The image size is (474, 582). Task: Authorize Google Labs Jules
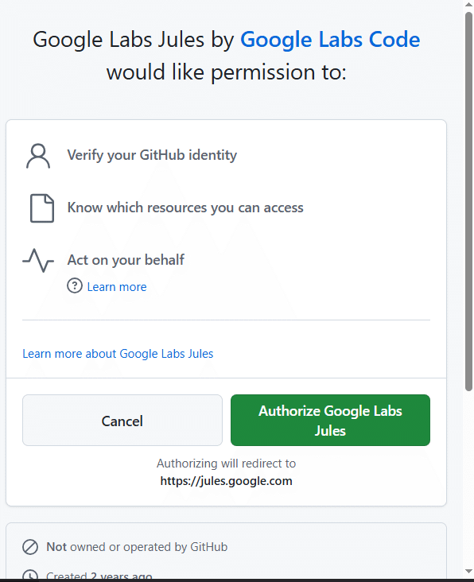(x=330, y=420)
